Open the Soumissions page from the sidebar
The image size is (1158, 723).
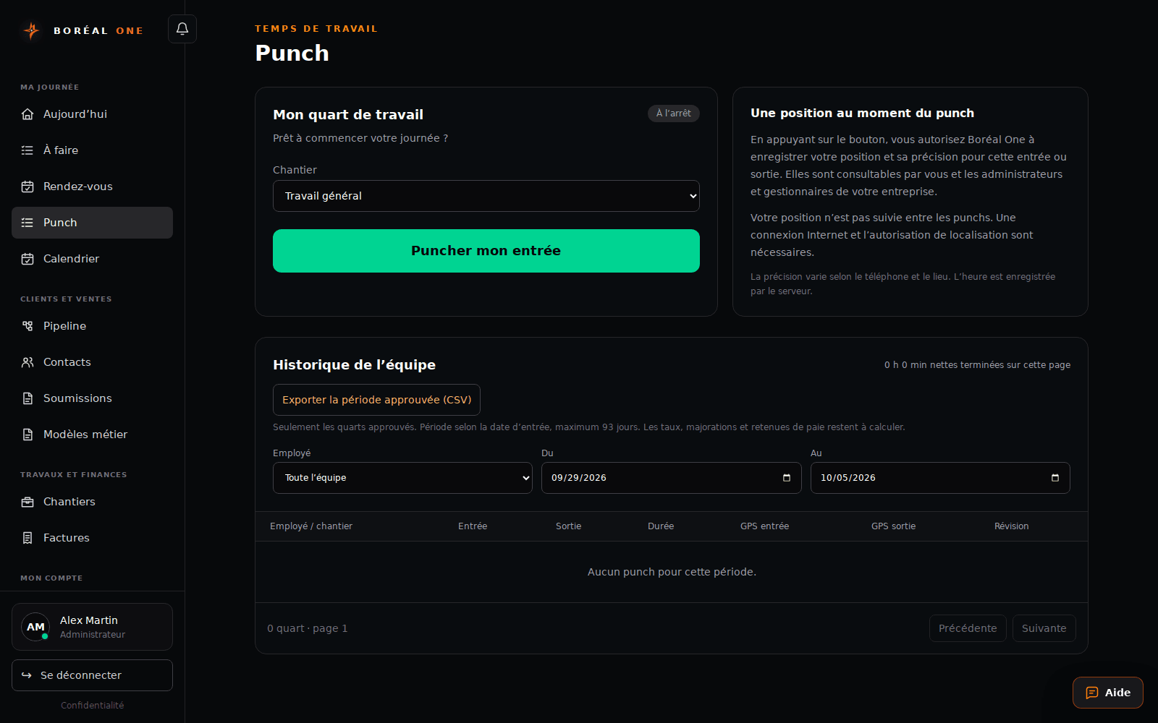tap(92, 398)
